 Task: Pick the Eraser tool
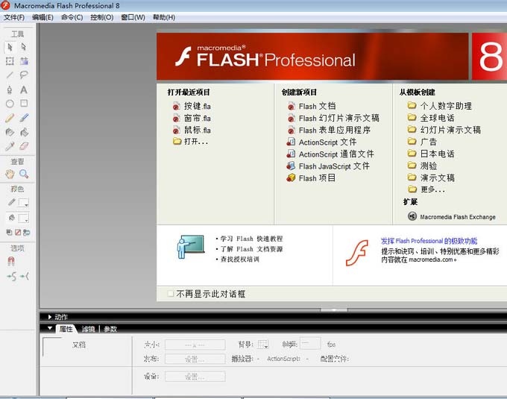coord(24,146)
